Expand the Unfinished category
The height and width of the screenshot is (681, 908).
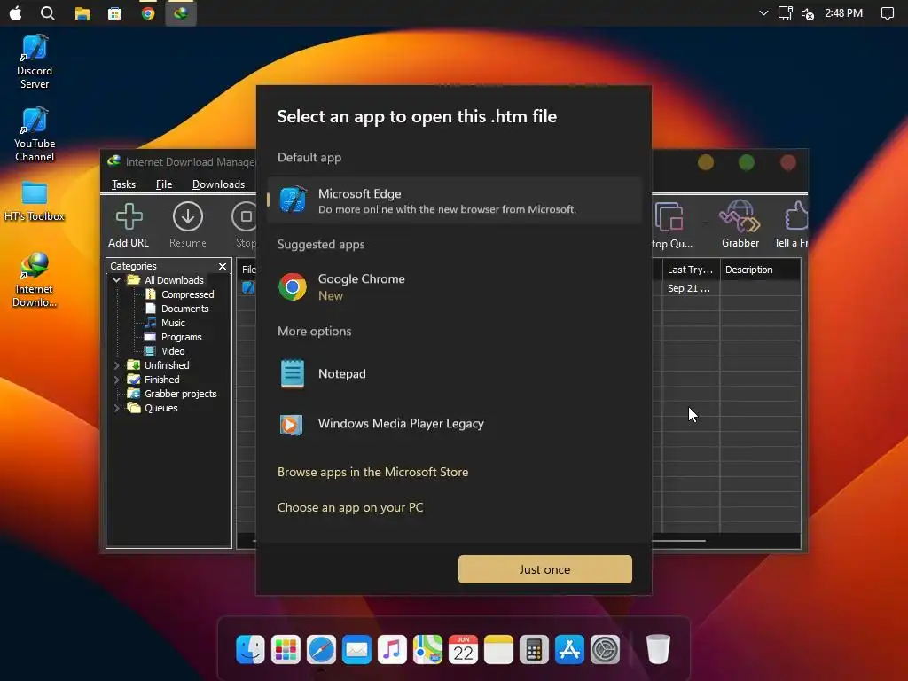point(116,365)
